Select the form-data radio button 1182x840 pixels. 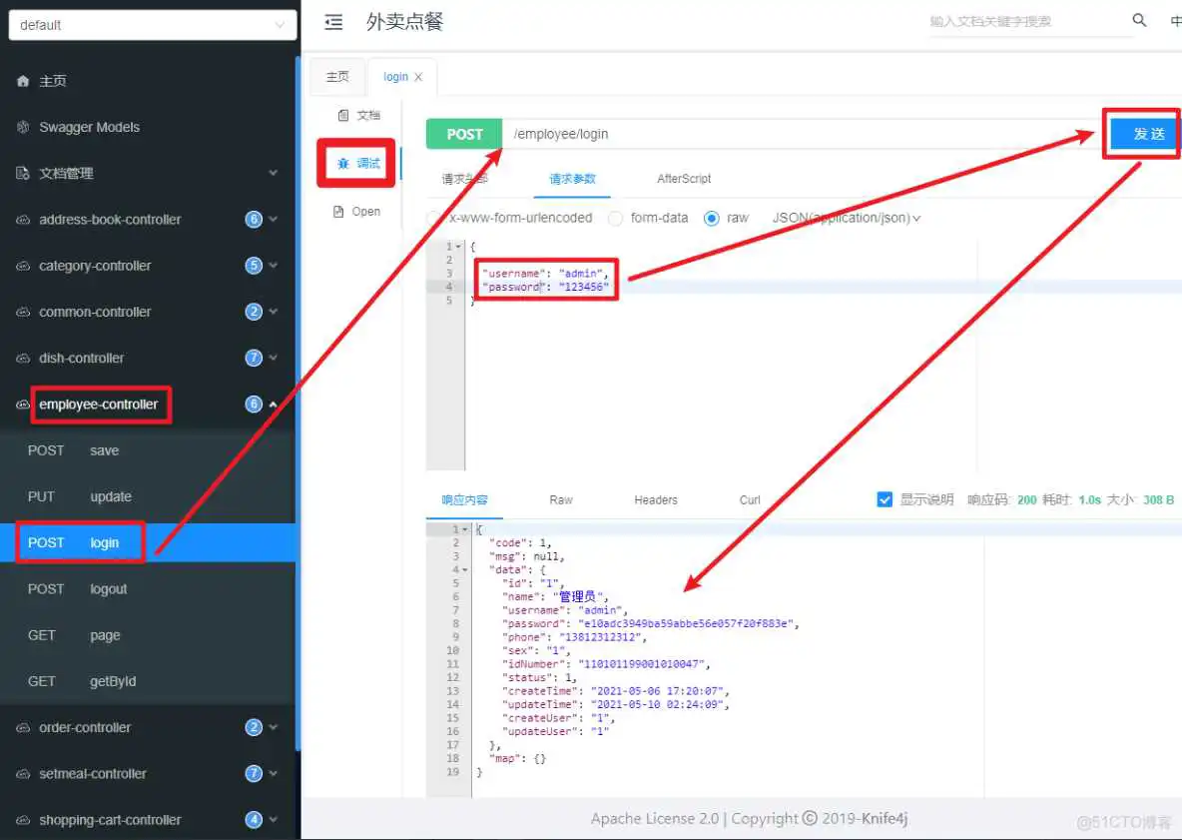click(616, 218)
